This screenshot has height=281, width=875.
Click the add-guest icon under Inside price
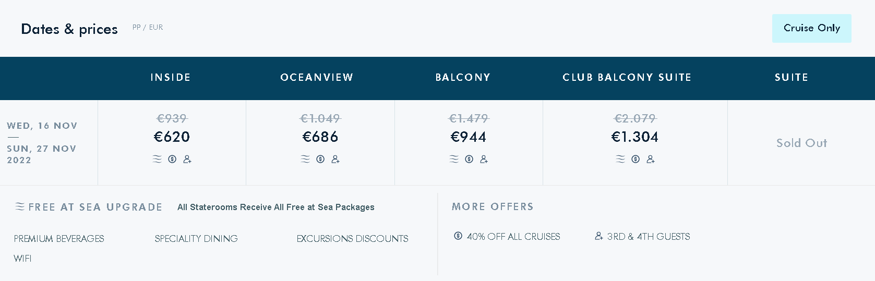(187, 159)
